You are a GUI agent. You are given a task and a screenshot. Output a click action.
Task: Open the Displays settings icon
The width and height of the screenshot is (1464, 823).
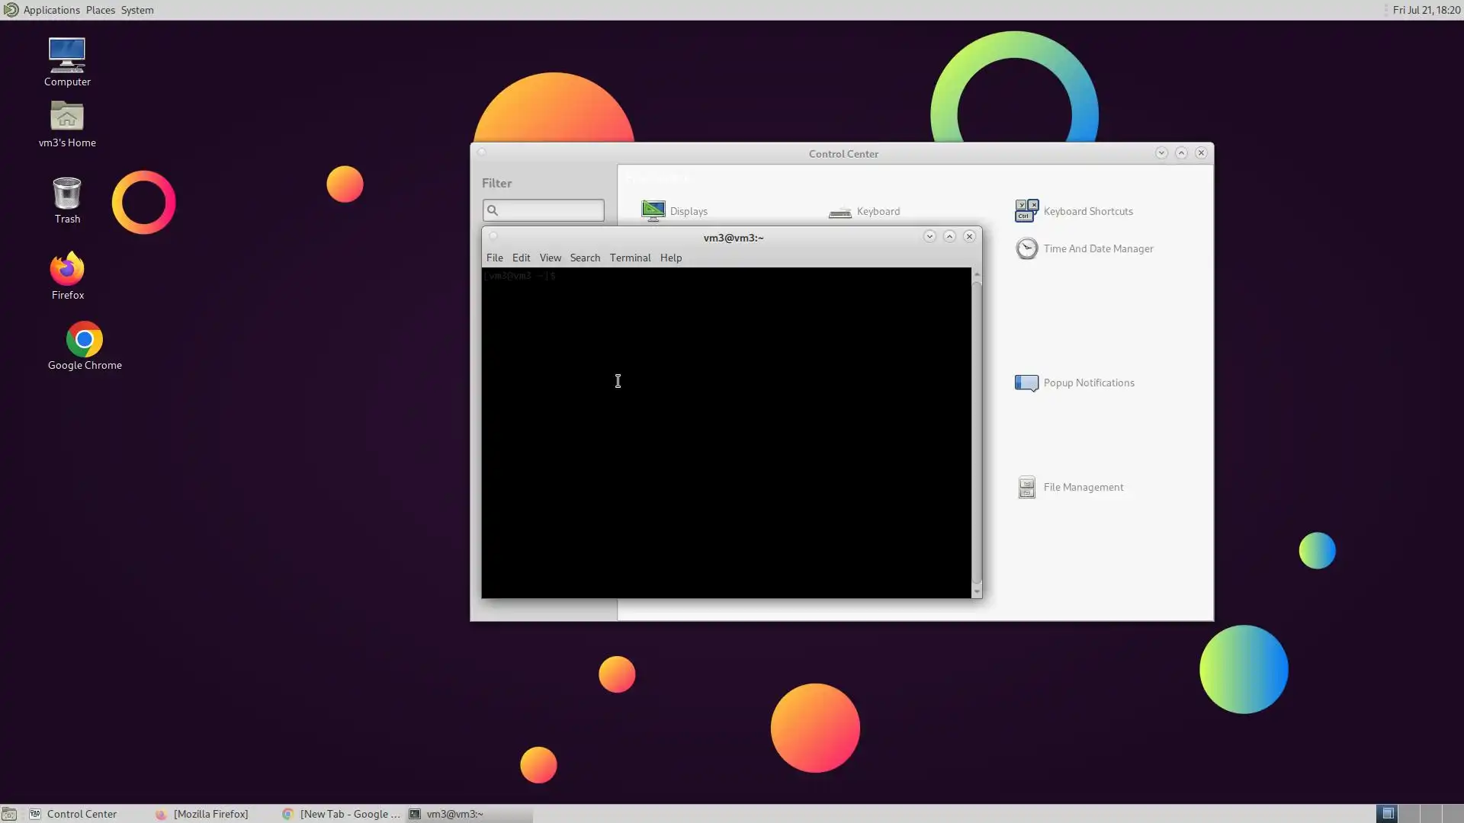(653, 210)
